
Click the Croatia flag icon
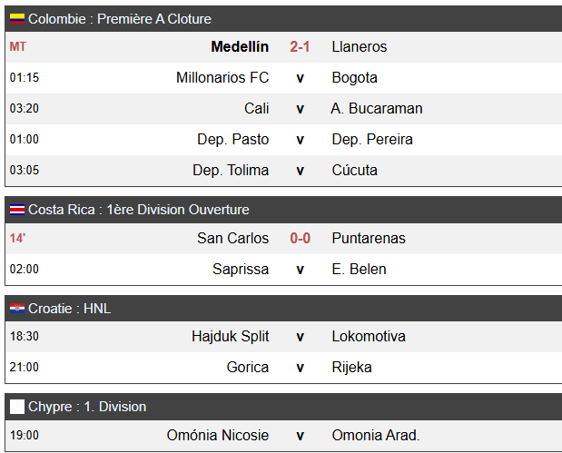17,309
